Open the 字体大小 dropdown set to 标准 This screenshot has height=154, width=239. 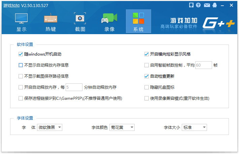point(194,128)
